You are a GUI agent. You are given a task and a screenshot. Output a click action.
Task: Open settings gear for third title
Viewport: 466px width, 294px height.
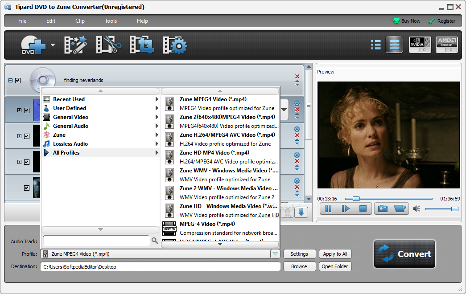pos(297,155)
